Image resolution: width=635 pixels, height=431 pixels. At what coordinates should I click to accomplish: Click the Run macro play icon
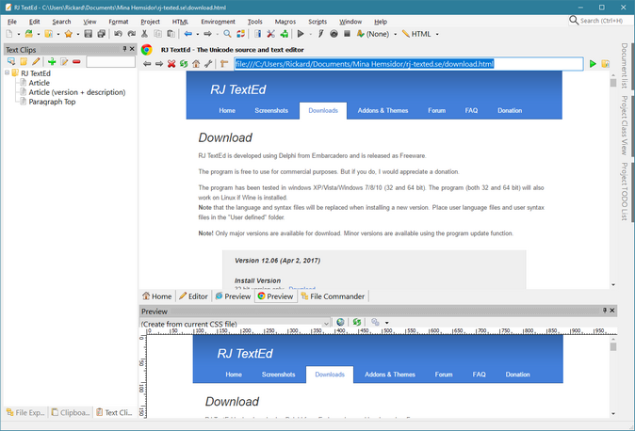301,34
